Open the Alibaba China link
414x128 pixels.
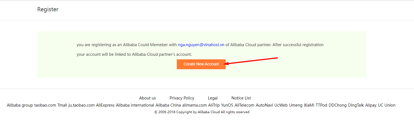coord(168,105)
